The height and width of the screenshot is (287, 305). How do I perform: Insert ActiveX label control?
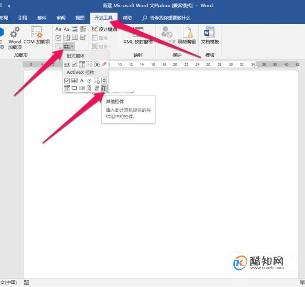click(x=82, y=80)
